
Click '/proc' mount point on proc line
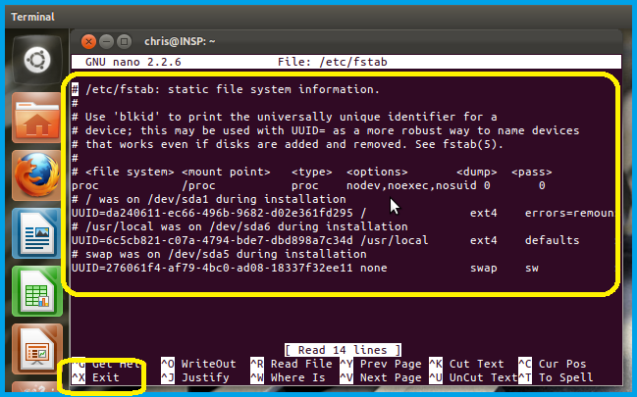coord(198,185)
